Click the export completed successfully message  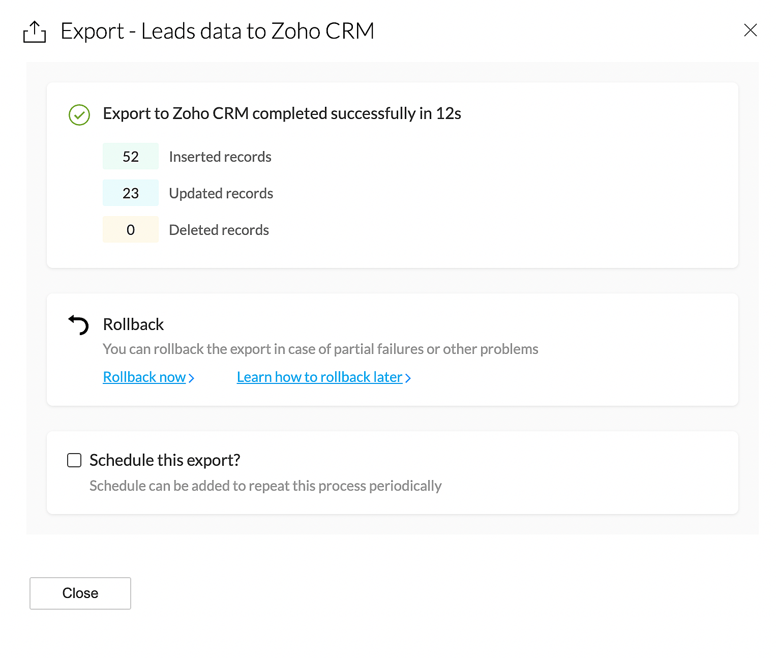pos(282,113)
